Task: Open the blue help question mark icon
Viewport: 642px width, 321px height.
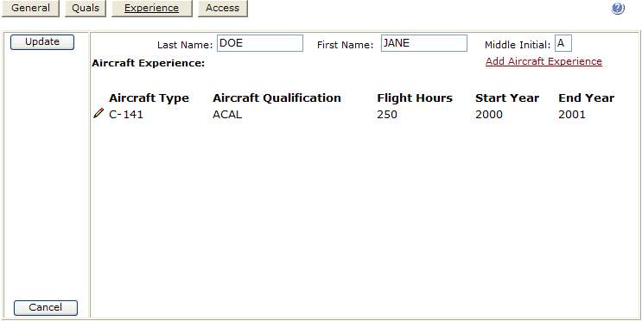Action: [x=618, y=9]
